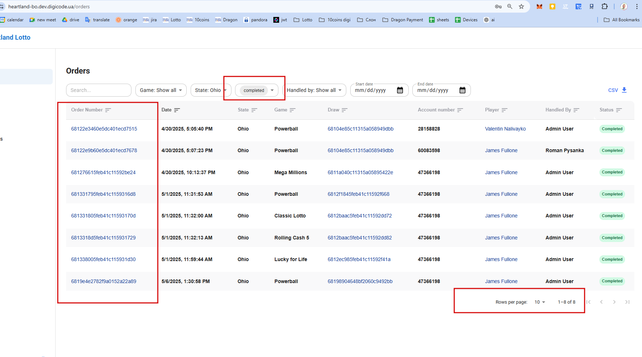Viewport: 642px width, 357px height.
Task: Open order 6819e4e2782f9a0152a22a89
Action: click(x=104, y=281)
